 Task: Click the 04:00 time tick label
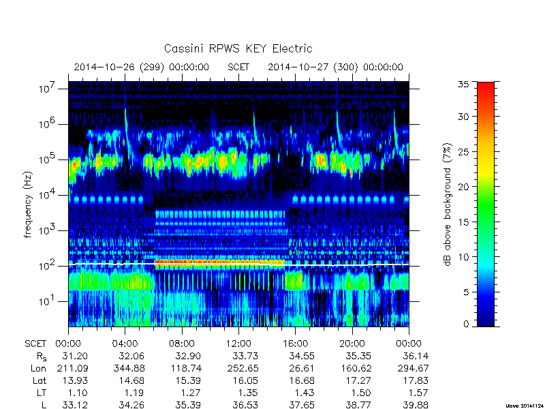(125, 344)
